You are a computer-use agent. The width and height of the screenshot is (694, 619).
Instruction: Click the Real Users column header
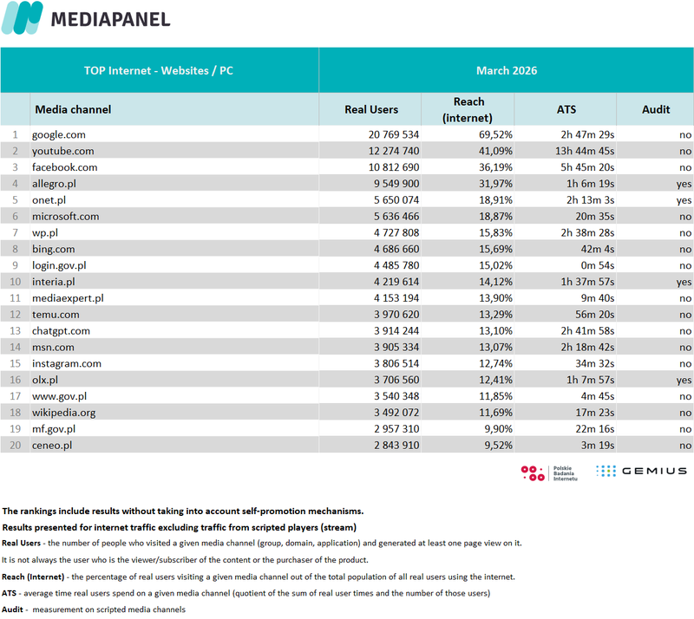pos(371,109)
